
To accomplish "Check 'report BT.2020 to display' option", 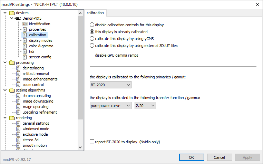I will 92,142.
